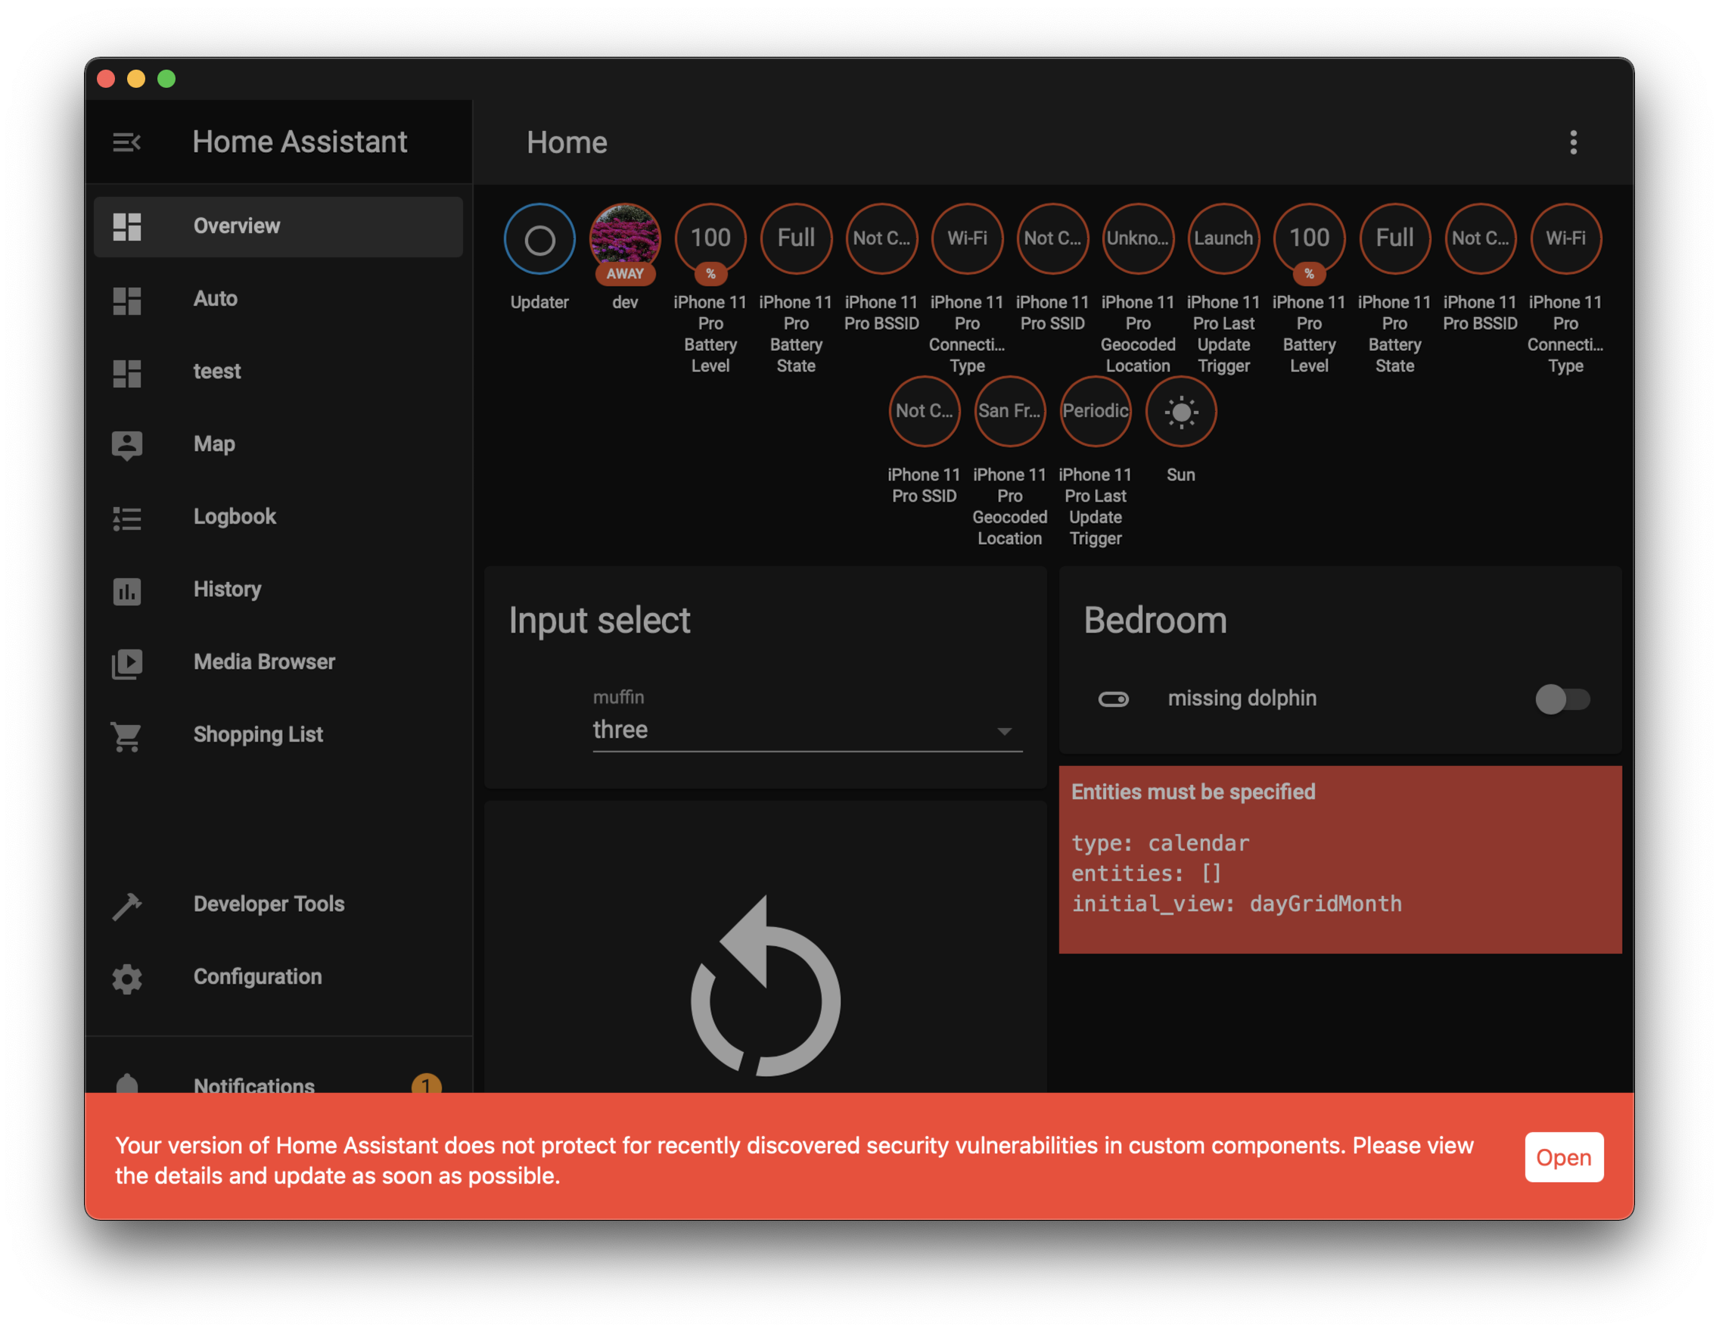1719x1332 pixels.
Task: Click the dev person away badge
Action: point(624,239)
